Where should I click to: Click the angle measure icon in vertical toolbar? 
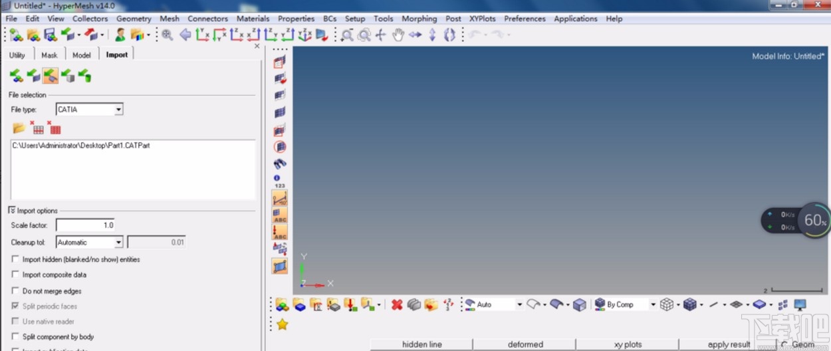[x=280, y=198]
